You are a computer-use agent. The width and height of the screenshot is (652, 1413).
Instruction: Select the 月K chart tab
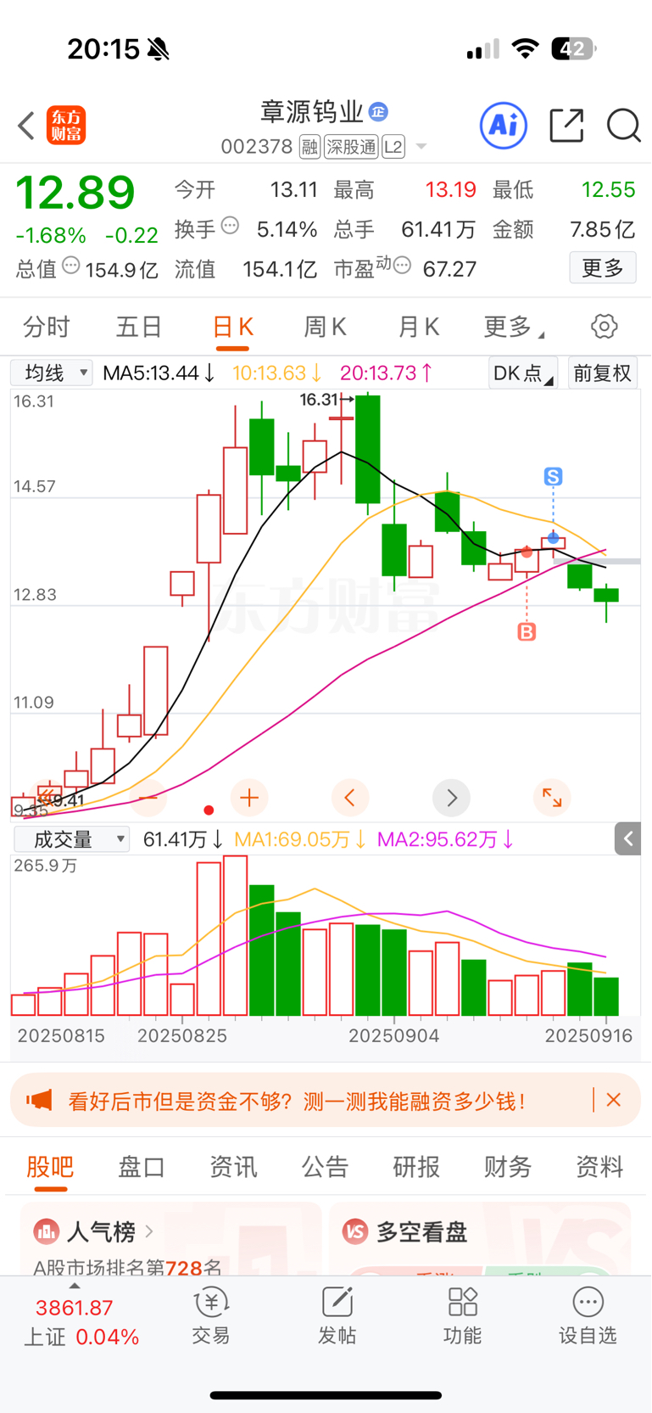[419, 327]
